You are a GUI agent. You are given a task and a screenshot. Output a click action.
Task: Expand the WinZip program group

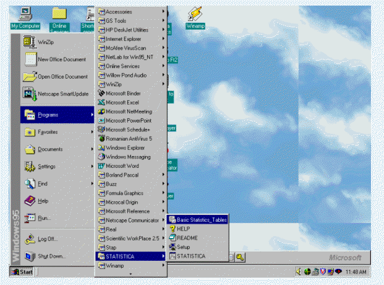click(x=131, y=84)
